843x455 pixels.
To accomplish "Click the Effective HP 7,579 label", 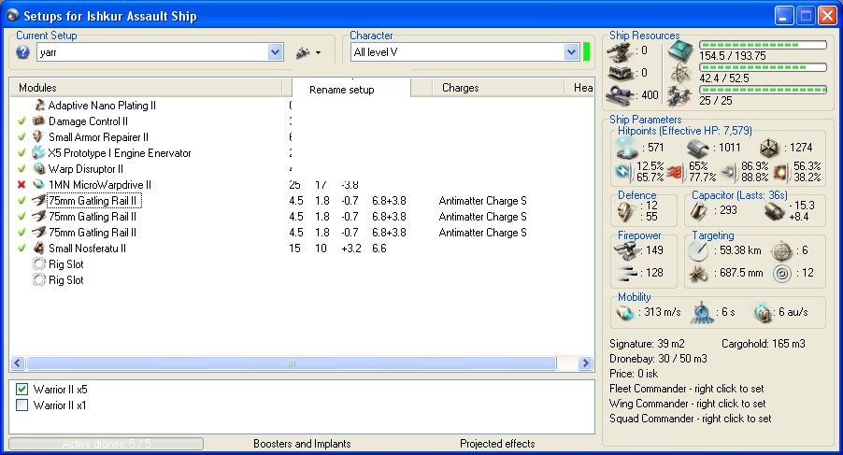I will [x=684, y=131].
